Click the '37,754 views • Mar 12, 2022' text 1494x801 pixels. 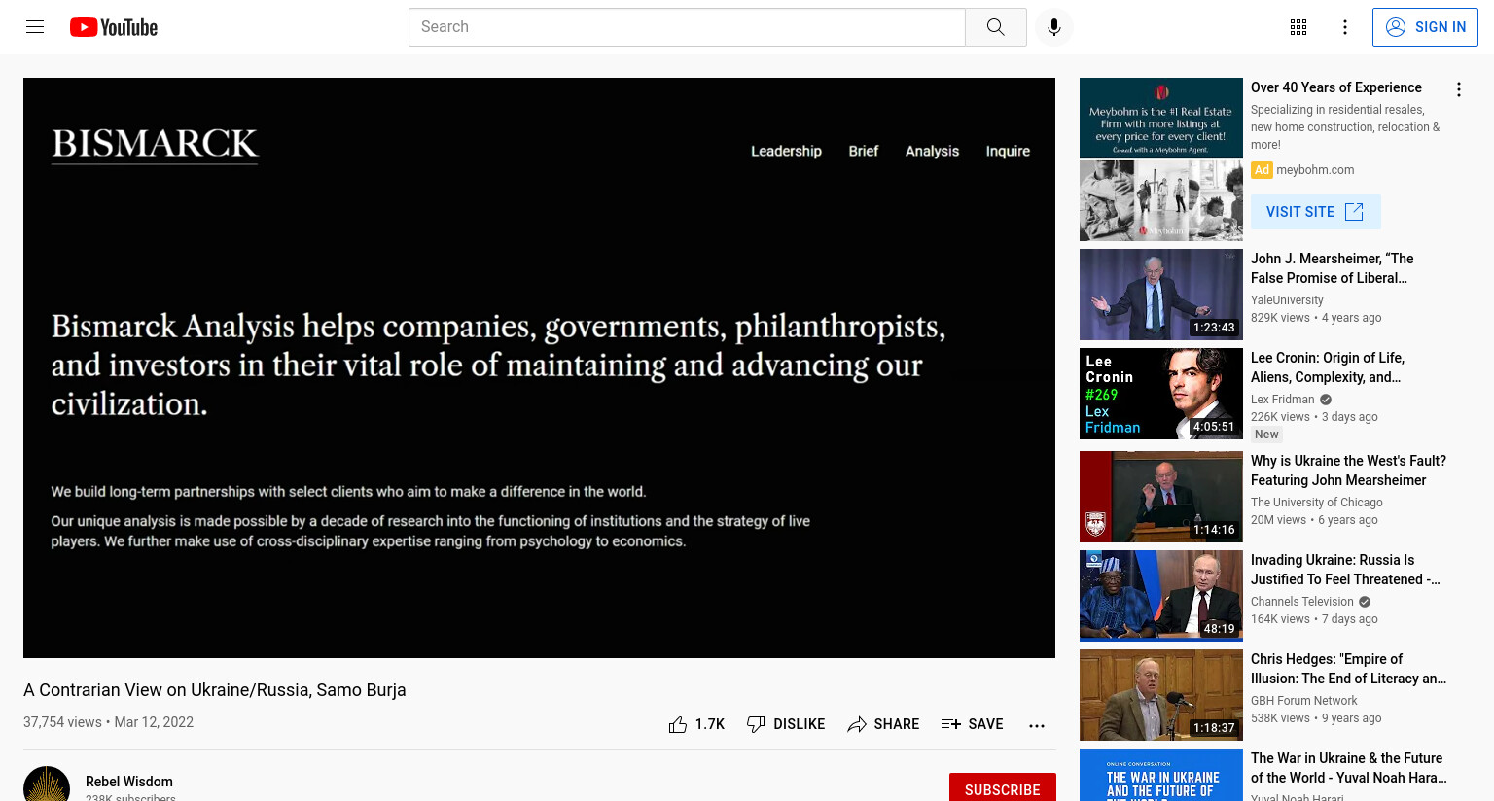108,722
